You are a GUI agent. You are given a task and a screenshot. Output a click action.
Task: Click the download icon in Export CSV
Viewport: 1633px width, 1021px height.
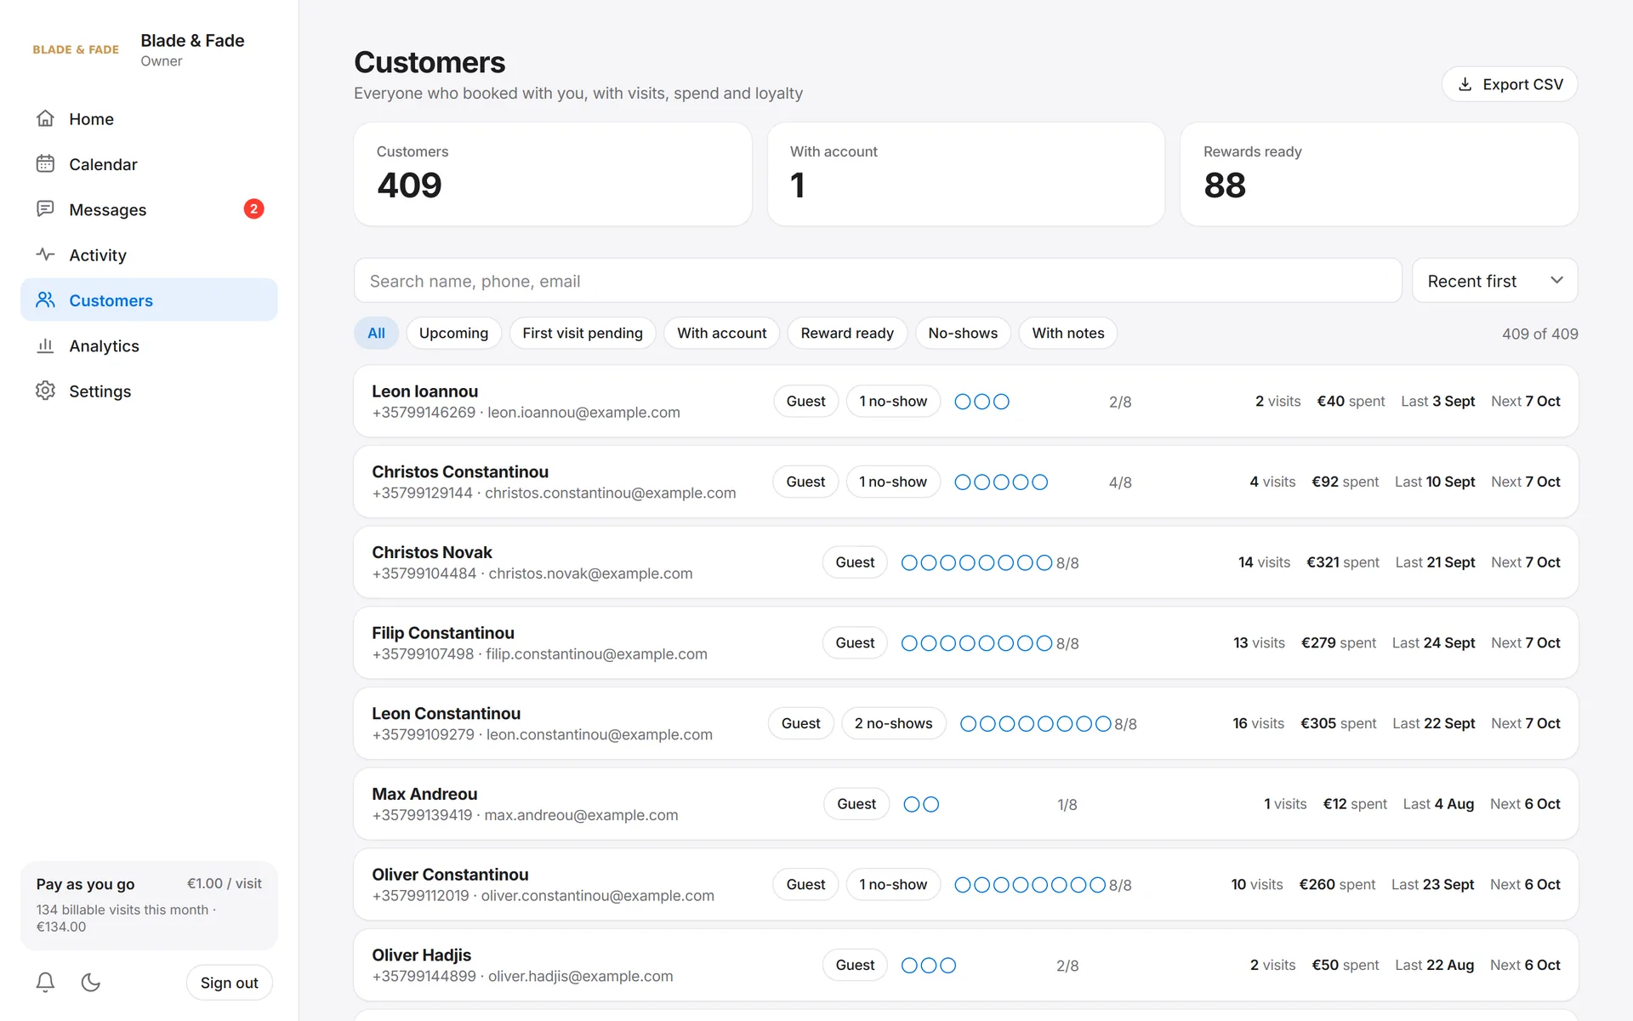click(1465, 84)
